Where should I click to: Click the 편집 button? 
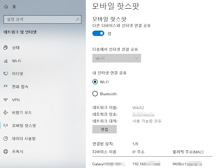pos(104,129)
